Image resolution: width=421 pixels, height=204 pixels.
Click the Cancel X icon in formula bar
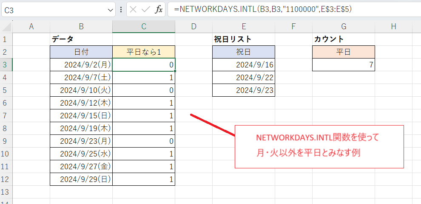[x=133, y=10]
